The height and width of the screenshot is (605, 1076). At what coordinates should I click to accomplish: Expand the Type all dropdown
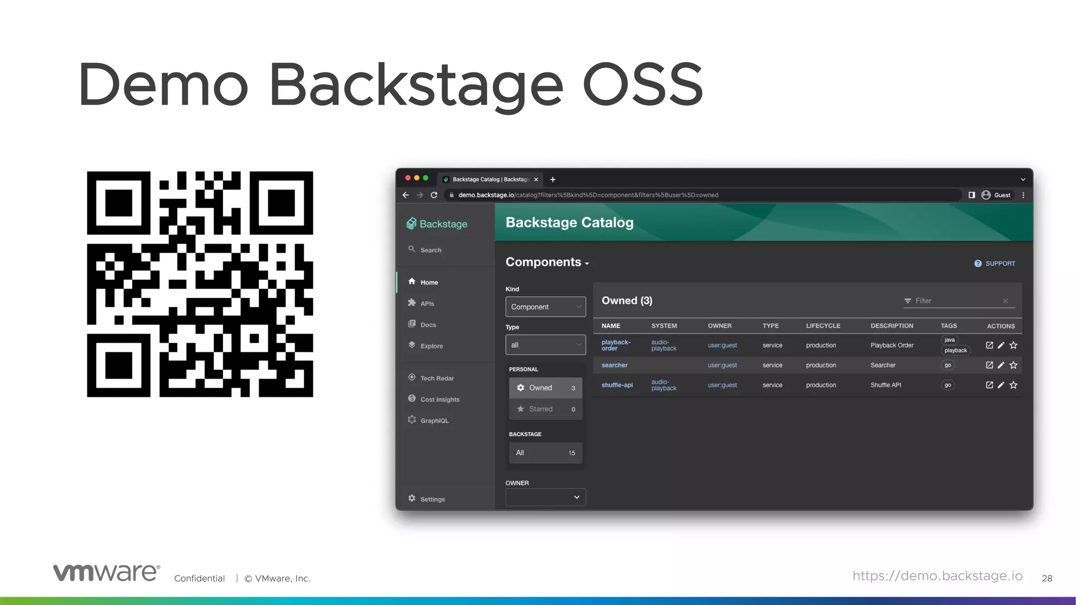click(x=545, y=345)
